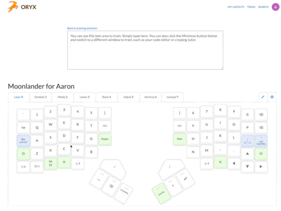Open the purple user avatar menu
Image resolution: width=281 pixels, height=211 pixels.
point(275,7)
